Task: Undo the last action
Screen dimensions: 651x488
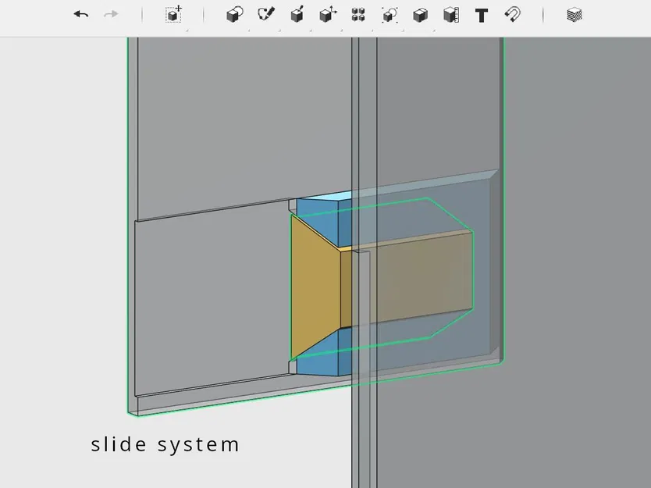Action: click(x=81, y=15)
